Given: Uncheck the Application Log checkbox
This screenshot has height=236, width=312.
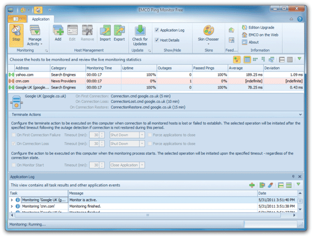Looking at the screenshot, I should tap(157, 30).
